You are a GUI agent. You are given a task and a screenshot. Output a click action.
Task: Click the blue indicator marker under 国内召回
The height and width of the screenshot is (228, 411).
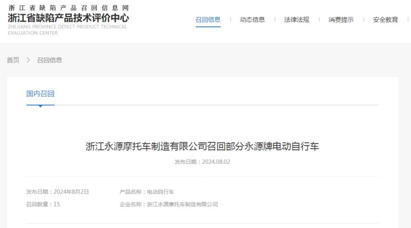click(41, 106)
